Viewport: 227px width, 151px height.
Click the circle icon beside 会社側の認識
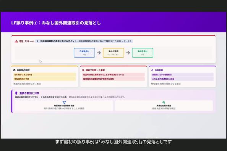[x=15, y=70]
